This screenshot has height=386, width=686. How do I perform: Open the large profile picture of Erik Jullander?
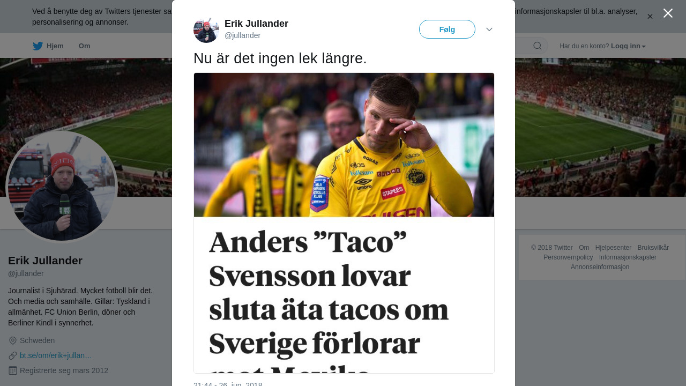coord(62,187)
